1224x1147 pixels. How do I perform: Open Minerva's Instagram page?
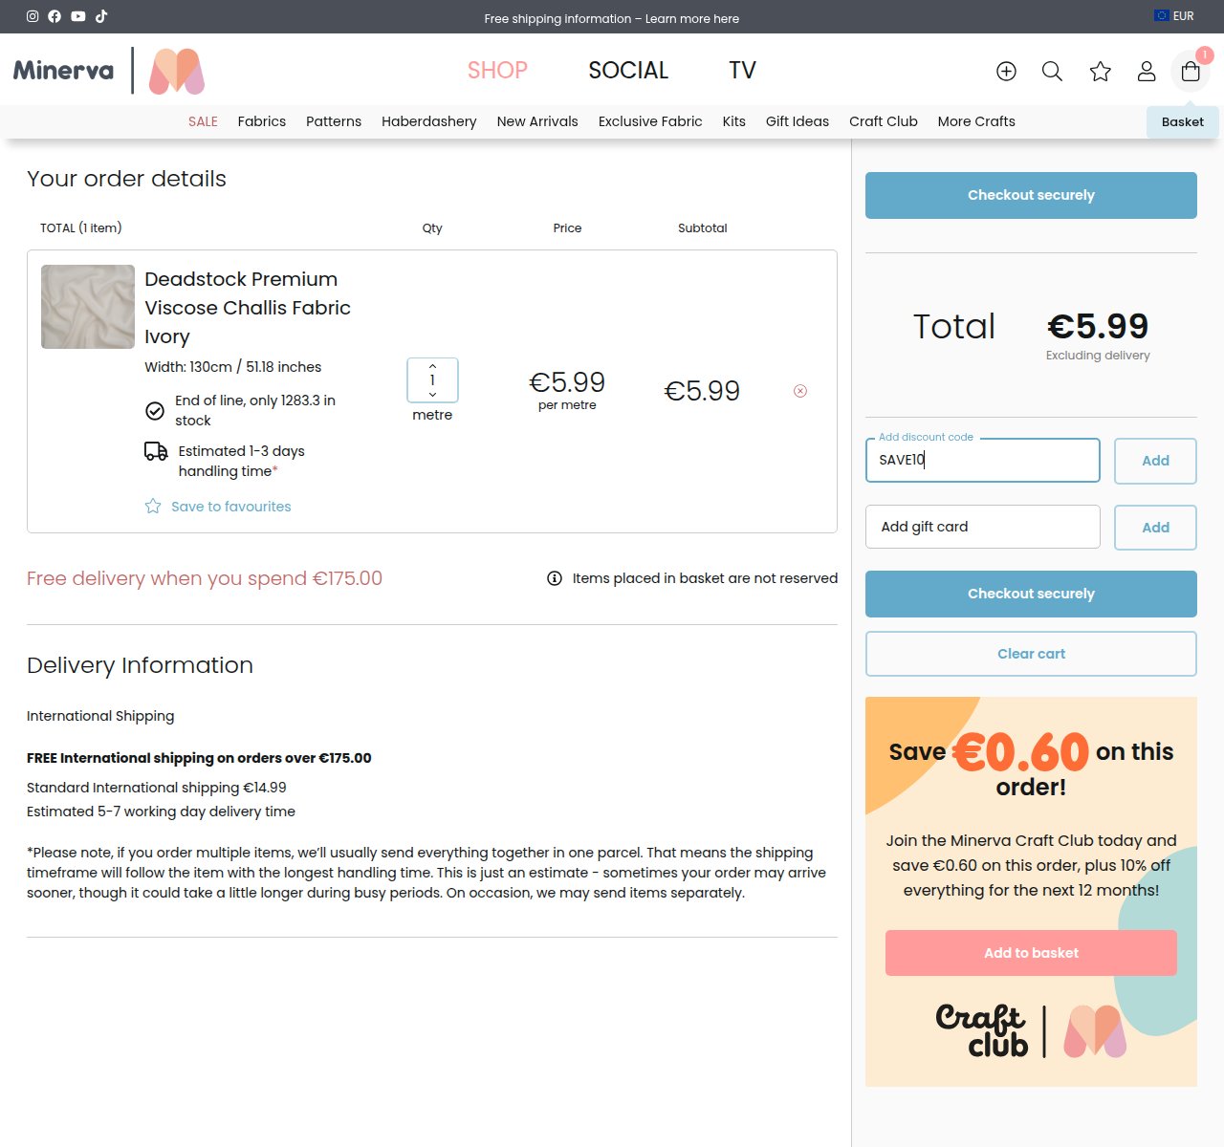point(33,16)
